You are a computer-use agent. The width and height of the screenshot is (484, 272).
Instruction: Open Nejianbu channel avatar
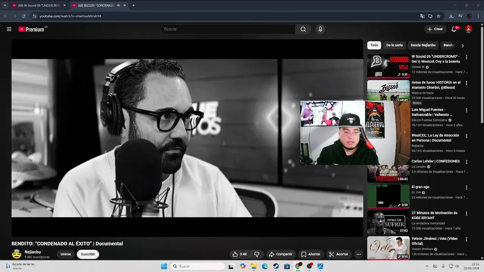pyautogui.click(x=17, y=254)
